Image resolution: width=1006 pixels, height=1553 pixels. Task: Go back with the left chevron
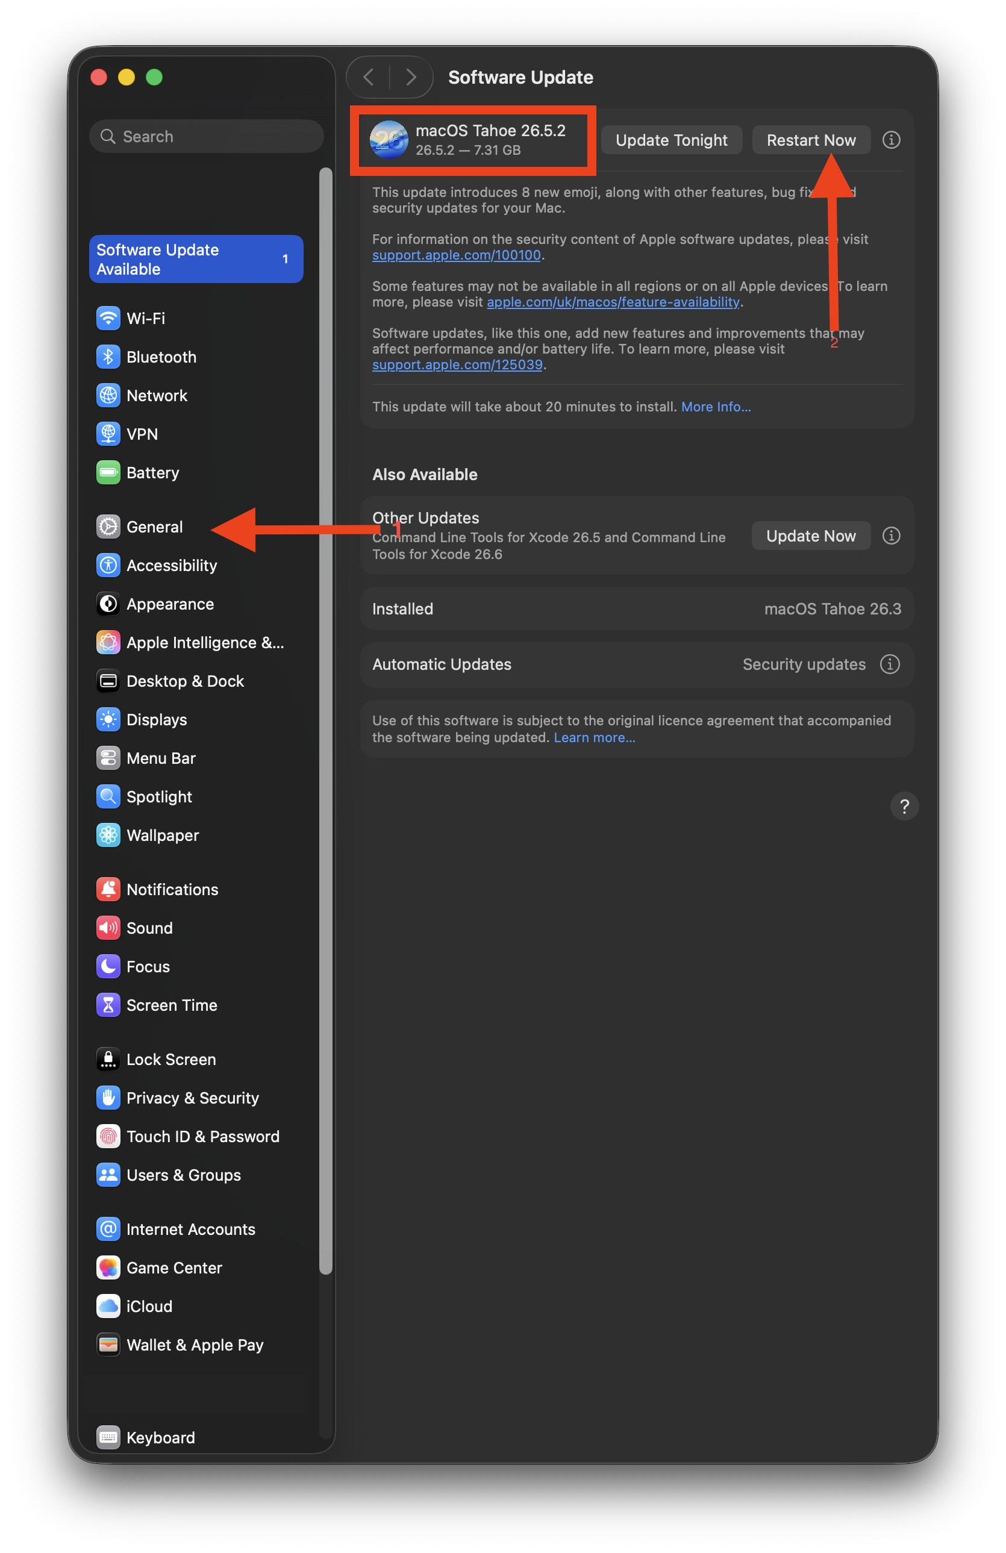coord(369,77)
